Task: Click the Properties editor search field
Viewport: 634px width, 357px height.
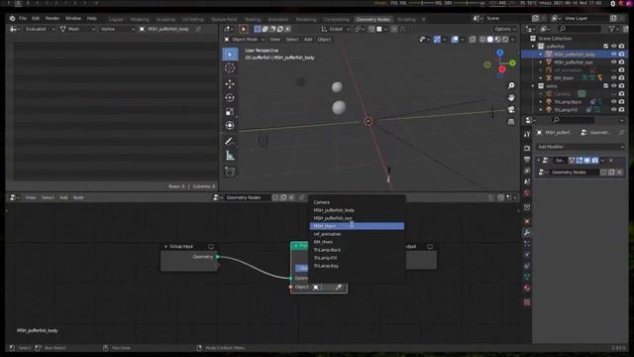Action: pos(573,120)
